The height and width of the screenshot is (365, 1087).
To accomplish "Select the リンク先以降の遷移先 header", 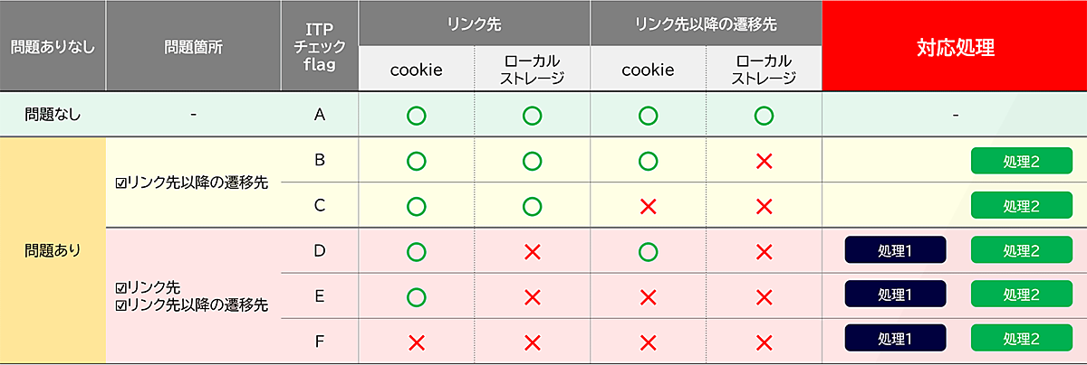I will (x=706, y=22).
